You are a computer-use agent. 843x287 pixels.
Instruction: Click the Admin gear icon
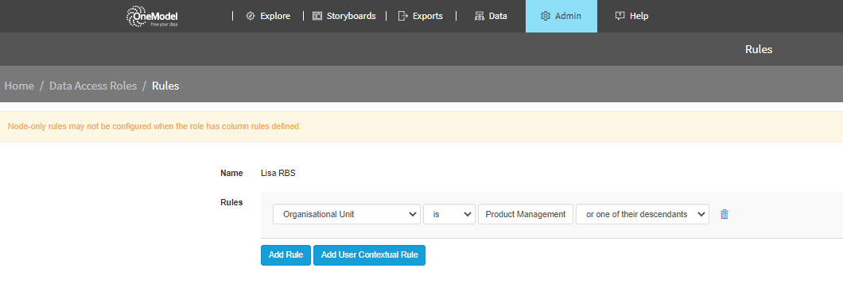pos(545,16)
